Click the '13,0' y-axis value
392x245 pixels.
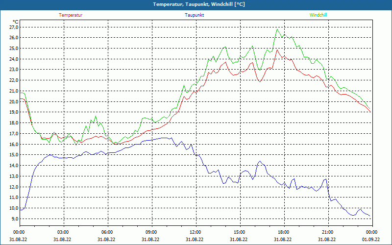(14, 176)
